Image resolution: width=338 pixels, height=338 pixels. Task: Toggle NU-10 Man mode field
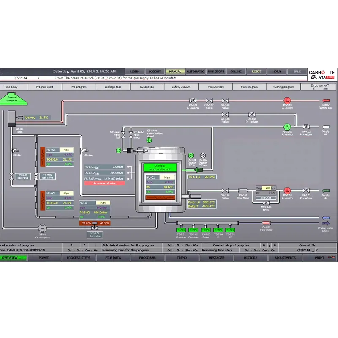103,203
